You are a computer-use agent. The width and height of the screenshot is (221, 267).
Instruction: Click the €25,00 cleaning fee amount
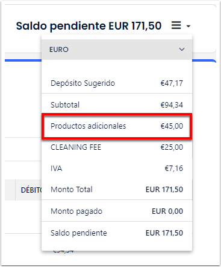click(172, 147)
